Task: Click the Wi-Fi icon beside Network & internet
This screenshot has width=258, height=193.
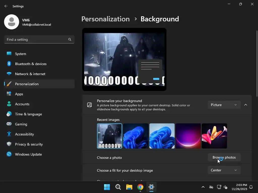Action: (9, 74)
